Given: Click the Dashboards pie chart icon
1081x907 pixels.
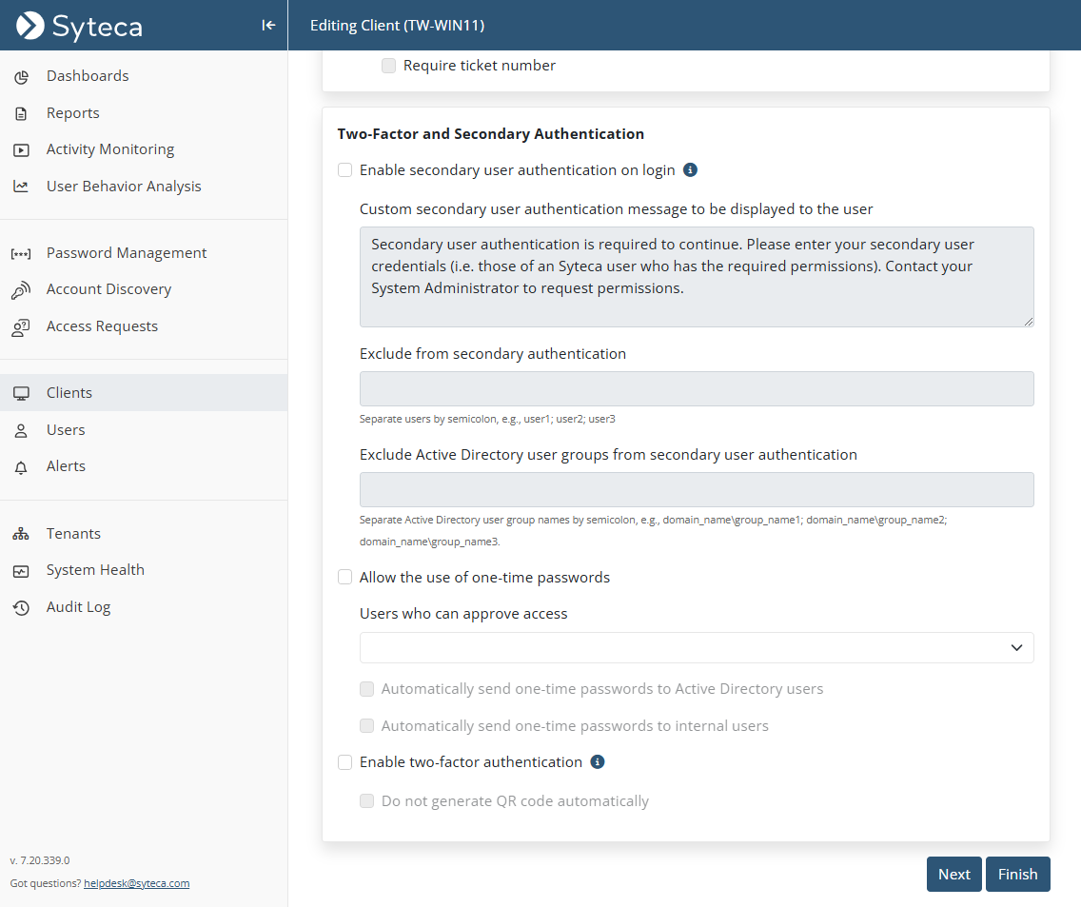Looking at the screenshot, I should click(x=21, y=76).
